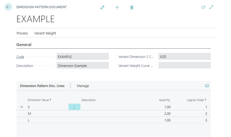Click the Code field label link
This screenshot has height=137, width=231.
20,57
